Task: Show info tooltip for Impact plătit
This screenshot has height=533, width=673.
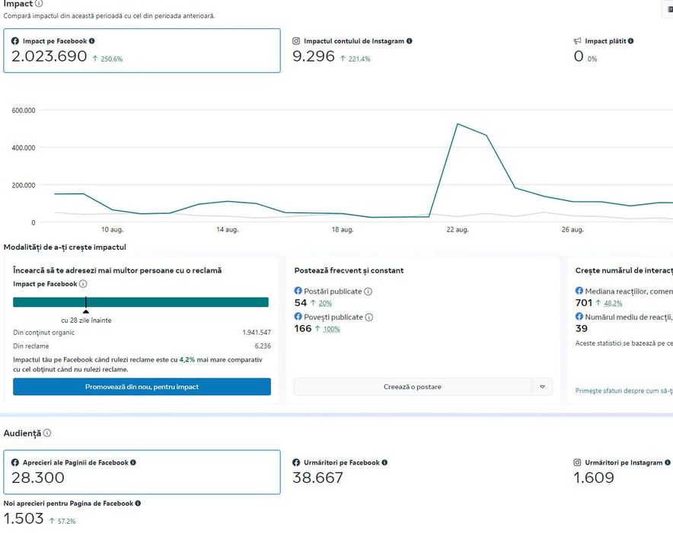Action: [631, 41]
